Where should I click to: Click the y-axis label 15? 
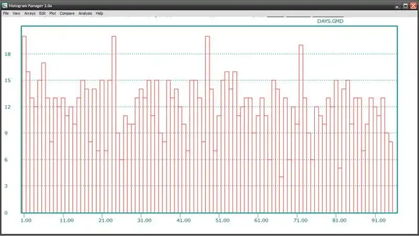click(8, 81)
